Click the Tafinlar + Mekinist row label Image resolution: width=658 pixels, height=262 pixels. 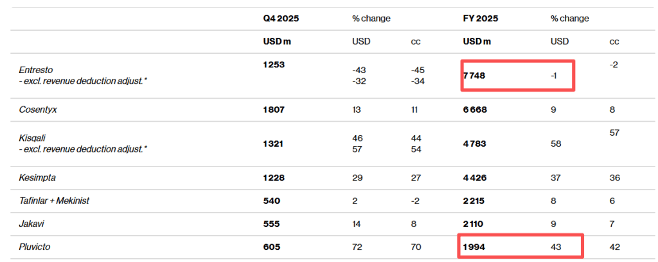54,201
